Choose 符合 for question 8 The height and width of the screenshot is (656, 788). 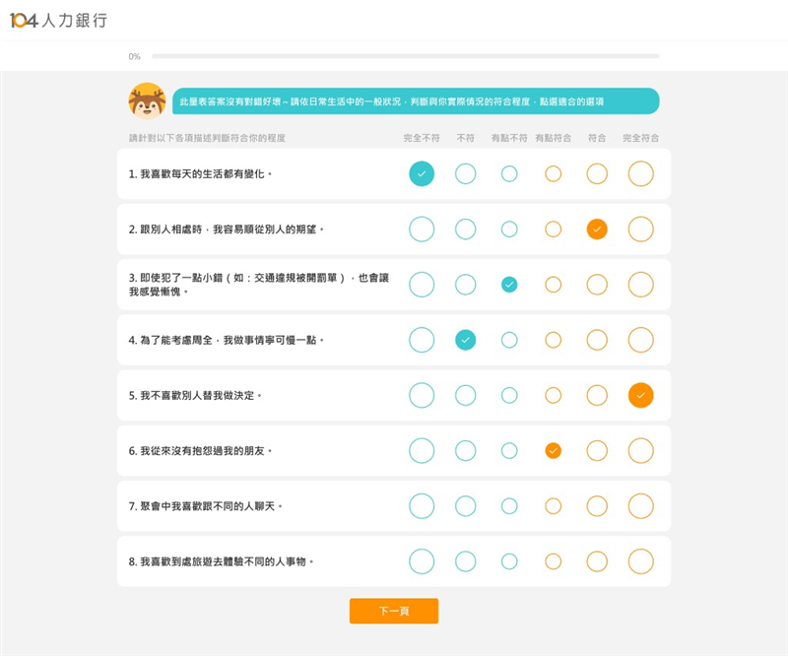[597, 561]
